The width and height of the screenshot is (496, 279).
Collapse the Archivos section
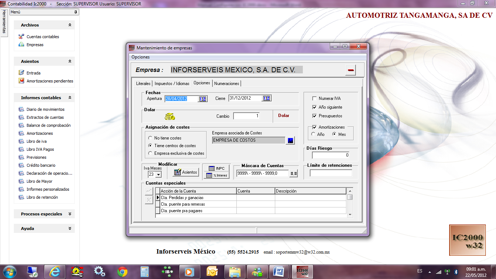point(70,25)
